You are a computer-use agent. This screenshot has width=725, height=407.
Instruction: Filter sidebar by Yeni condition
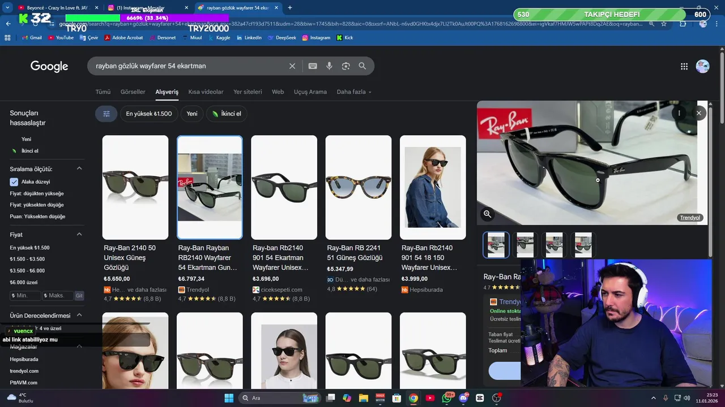point(26,139)
